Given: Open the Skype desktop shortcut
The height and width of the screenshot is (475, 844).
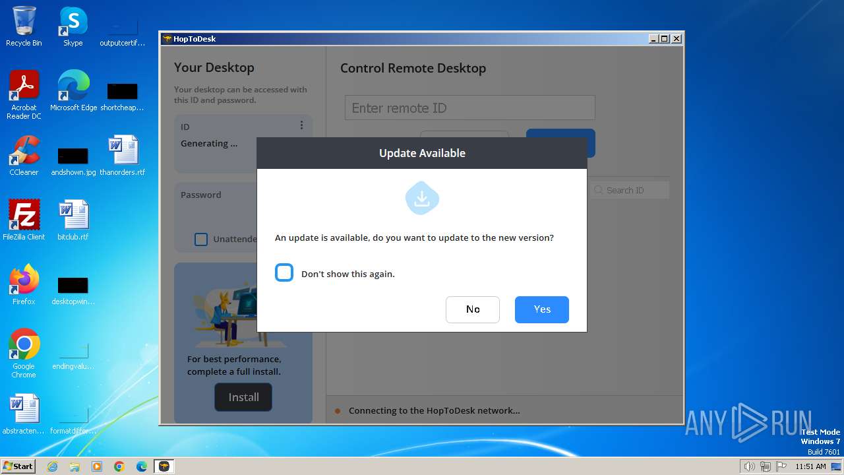Looking at the screenshot, I should (73, 26).
